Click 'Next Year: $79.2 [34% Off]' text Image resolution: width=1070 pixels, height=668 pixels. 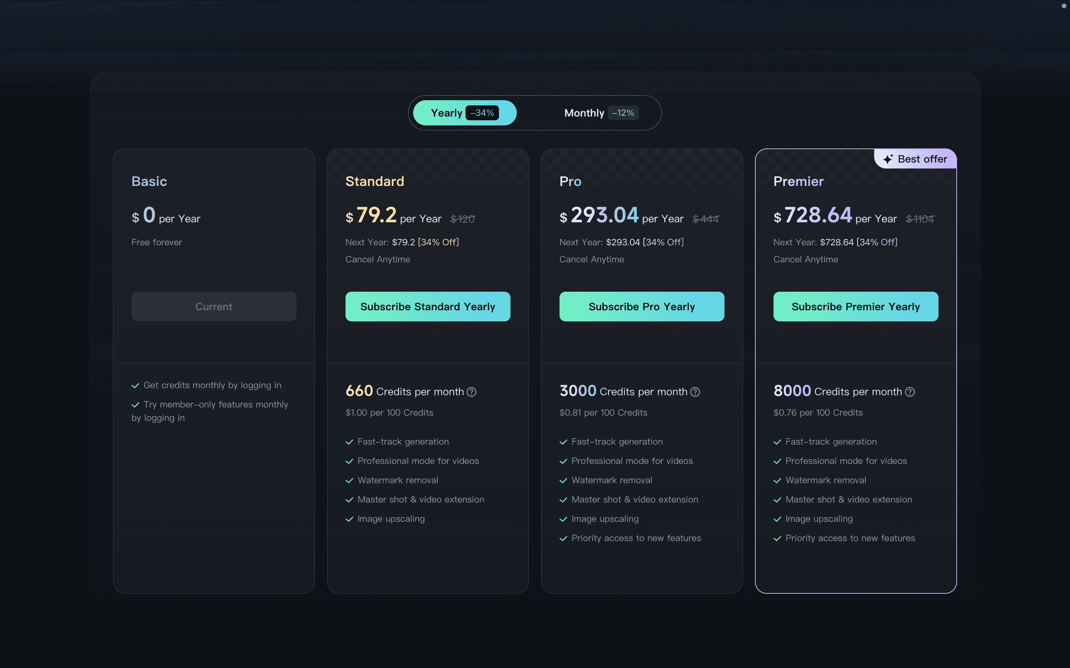pyautogui.click(x=402, y=242)
